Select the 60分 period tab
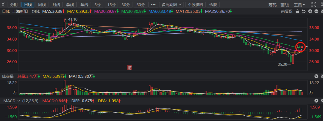Image resolution: width=323 pixels, height=121 pixels. (139, 5)
